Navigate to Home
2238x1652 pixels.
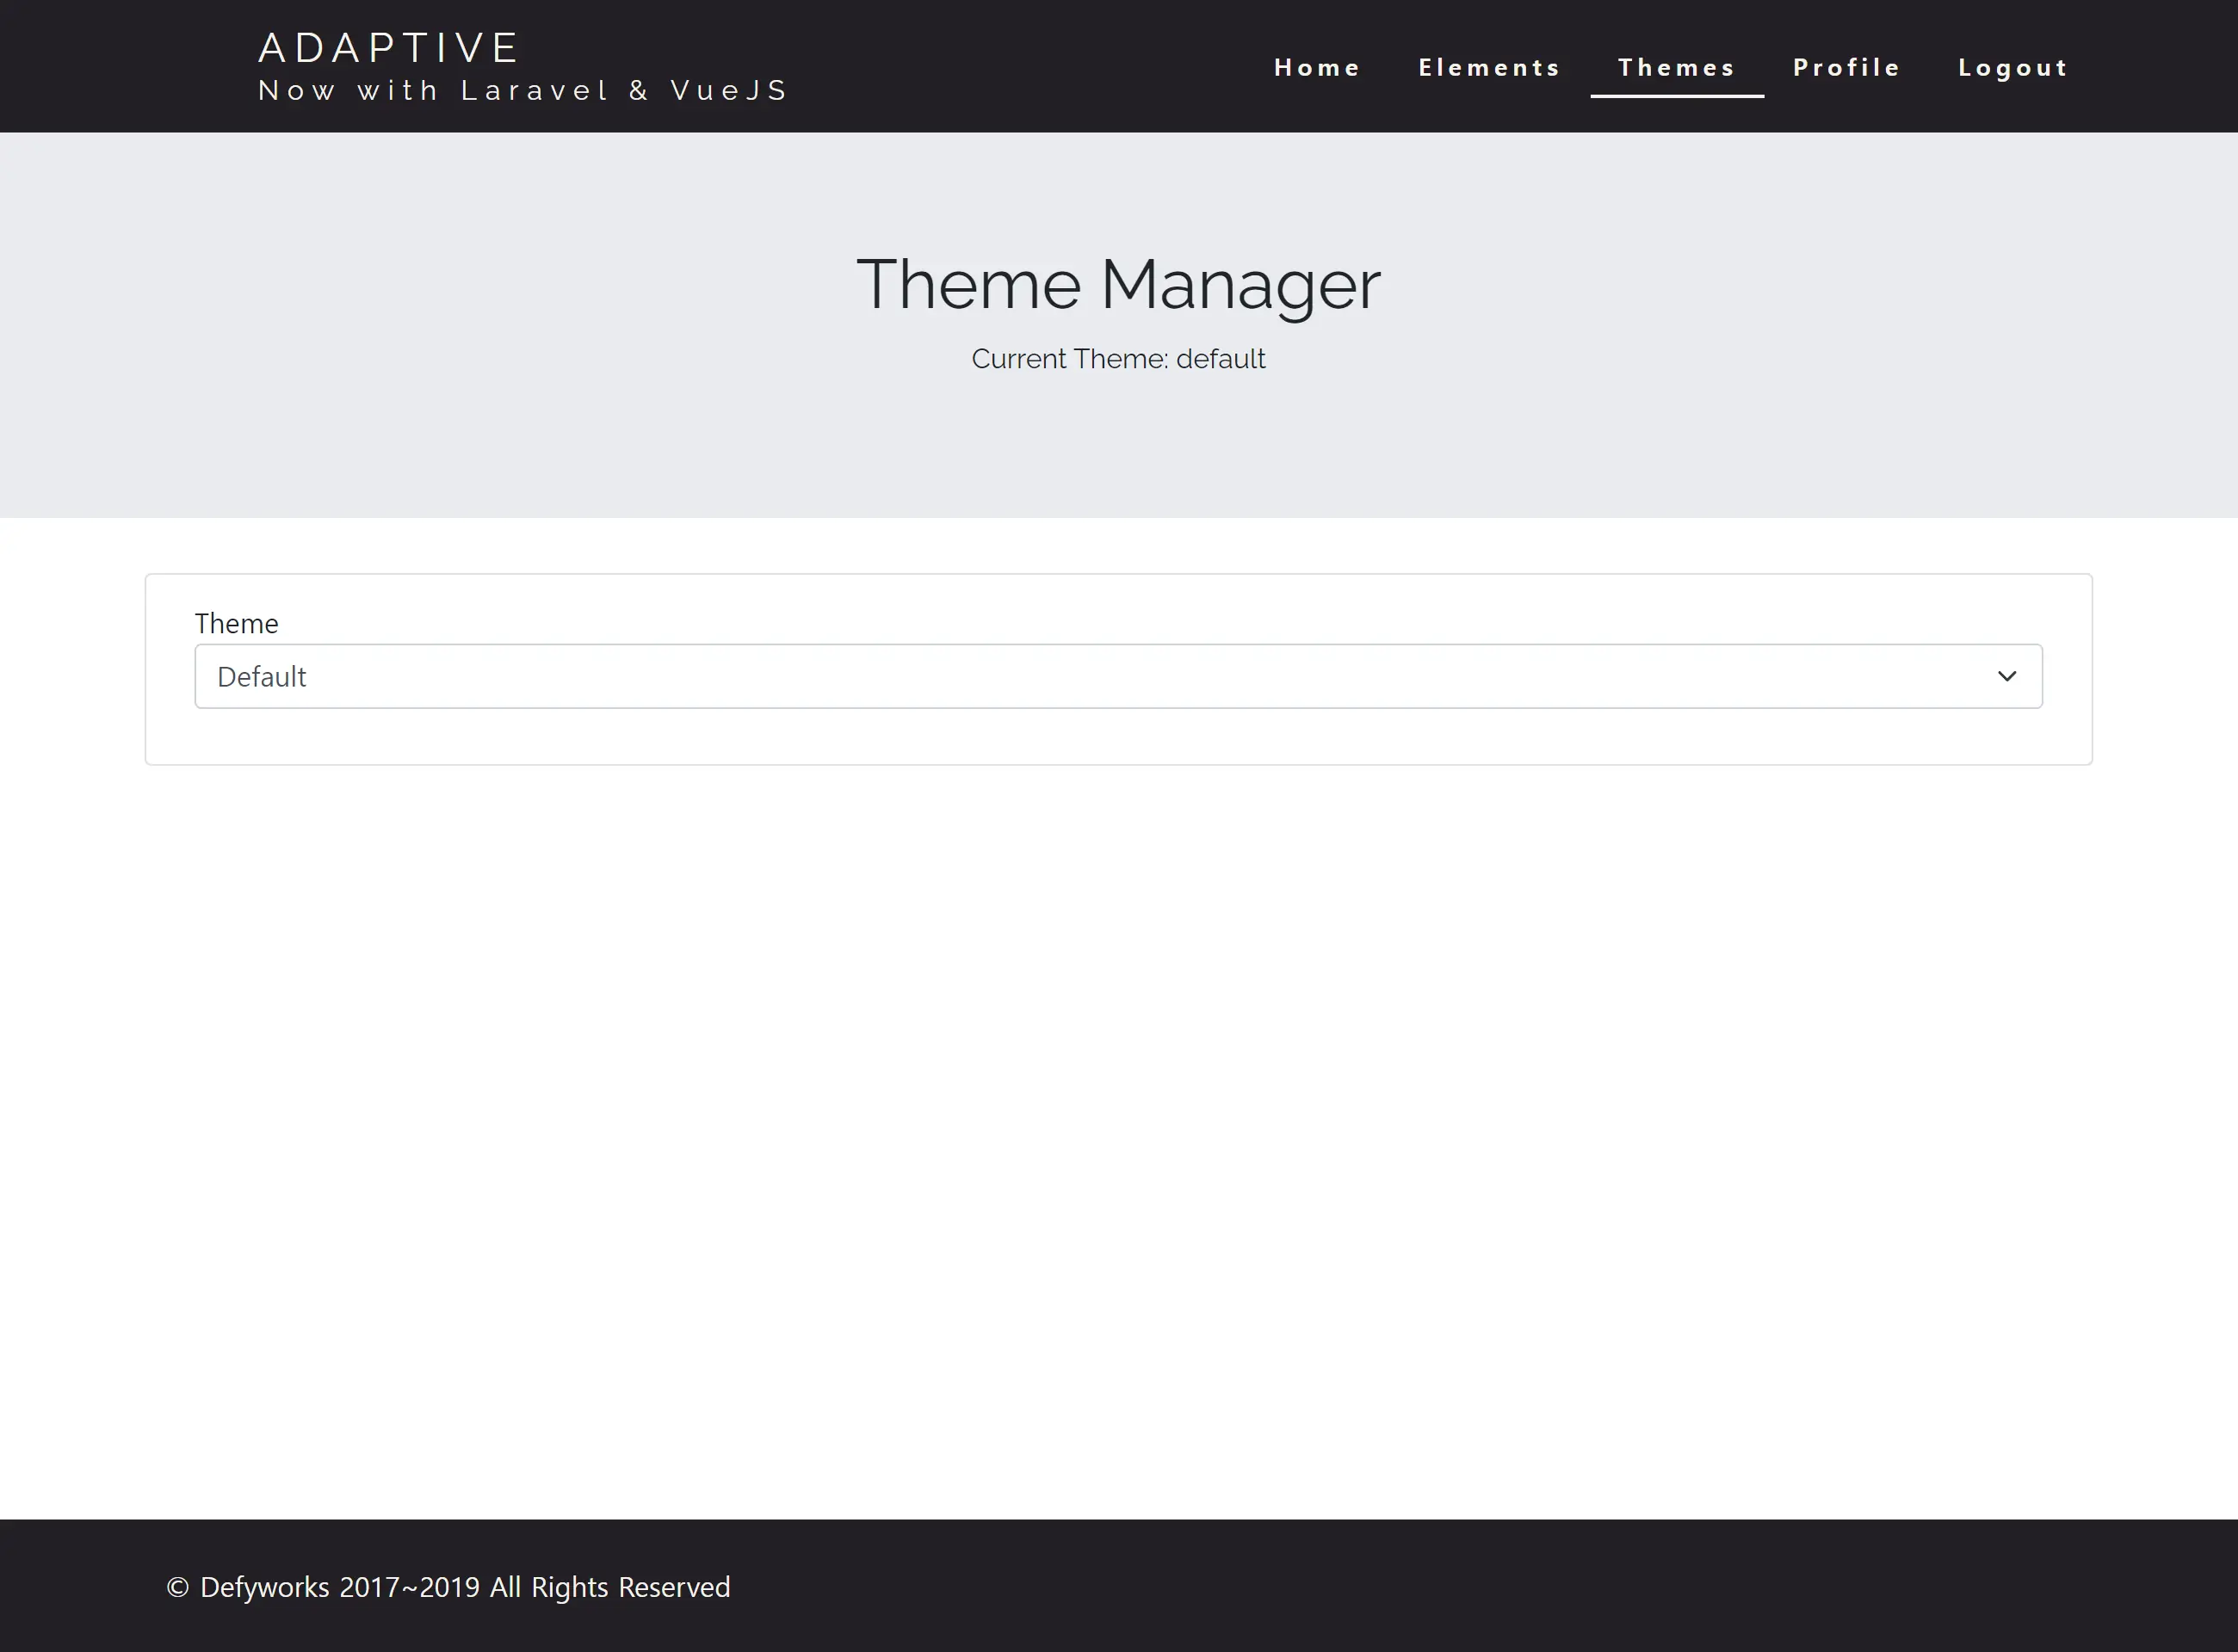point(1317,67)
